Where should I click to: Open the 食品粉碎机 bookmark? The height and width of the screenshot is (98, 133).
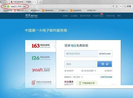(76, 11)
